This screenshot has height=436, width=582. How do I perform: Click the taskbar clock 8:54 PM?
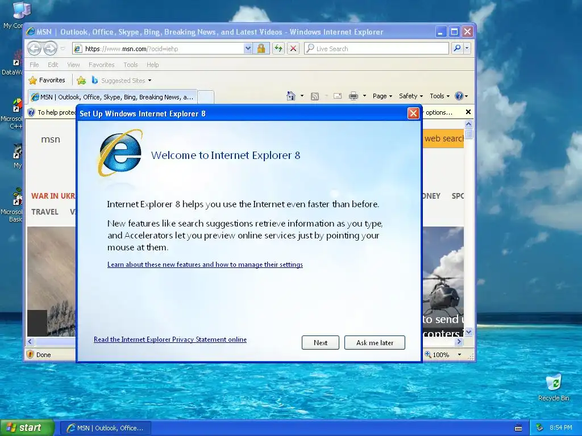(560, 428)
